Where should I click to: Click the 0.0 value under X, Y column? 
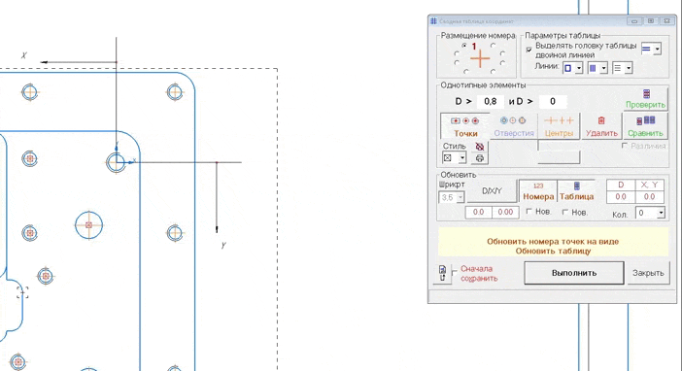(x=649, y=196)
